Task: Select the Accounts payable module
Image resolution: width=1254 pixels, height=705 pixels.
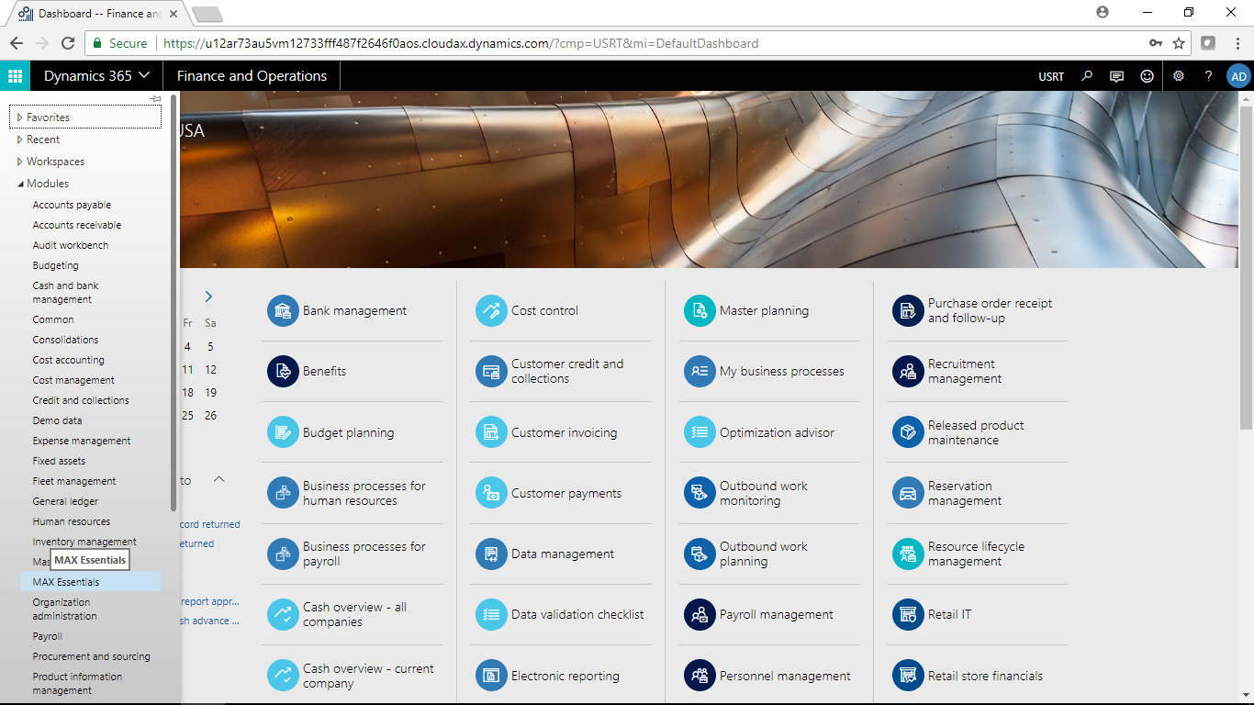Action: point(72,205)
